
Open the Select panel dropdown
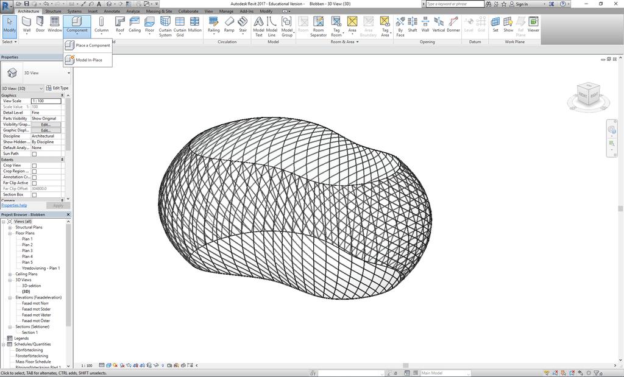(10, 42)
